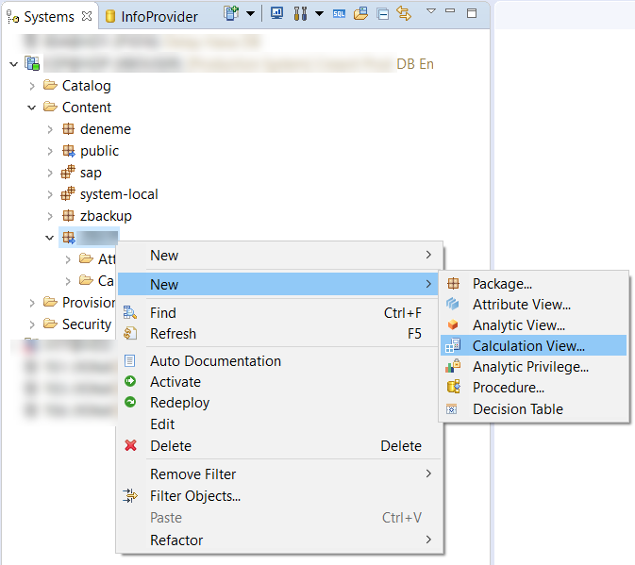The image size is (635, 565).
Task: Click the red X Delete icon
Action: (130, 445)
